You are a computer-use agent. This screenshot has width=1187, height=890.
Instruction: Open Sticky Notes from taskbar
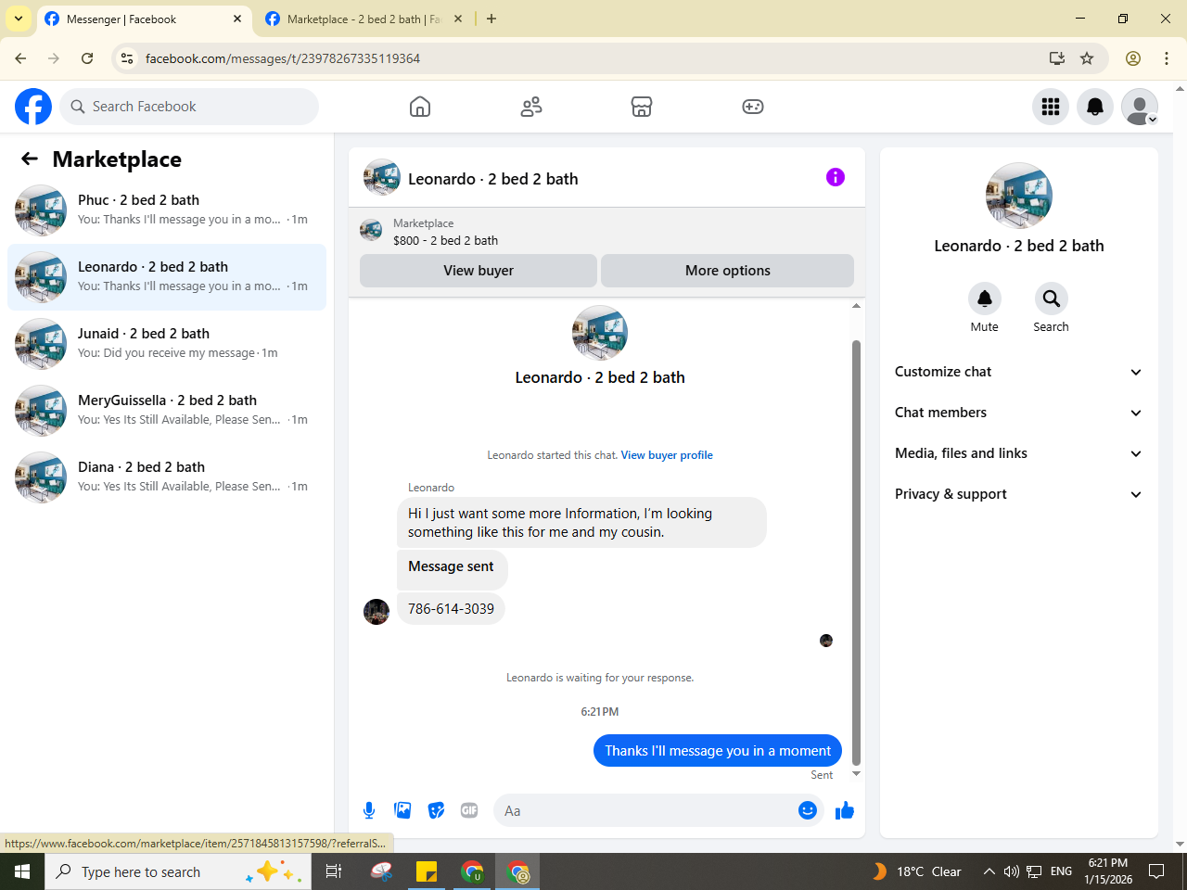click(427, 871)
